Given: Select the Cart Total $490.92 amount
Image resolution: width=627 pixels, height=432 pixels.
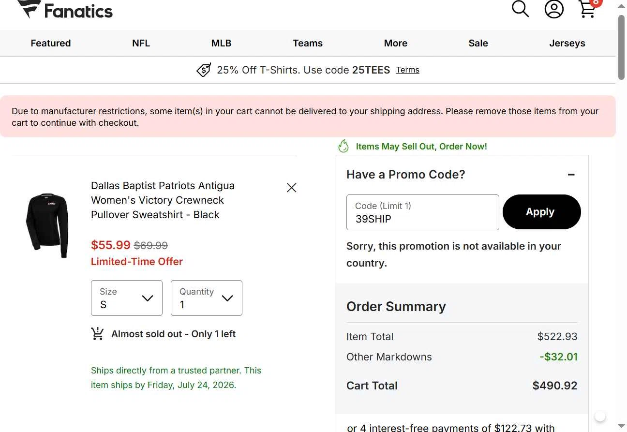Looking at the screenshot, I should pyautogui.click(x=555, y=386).
